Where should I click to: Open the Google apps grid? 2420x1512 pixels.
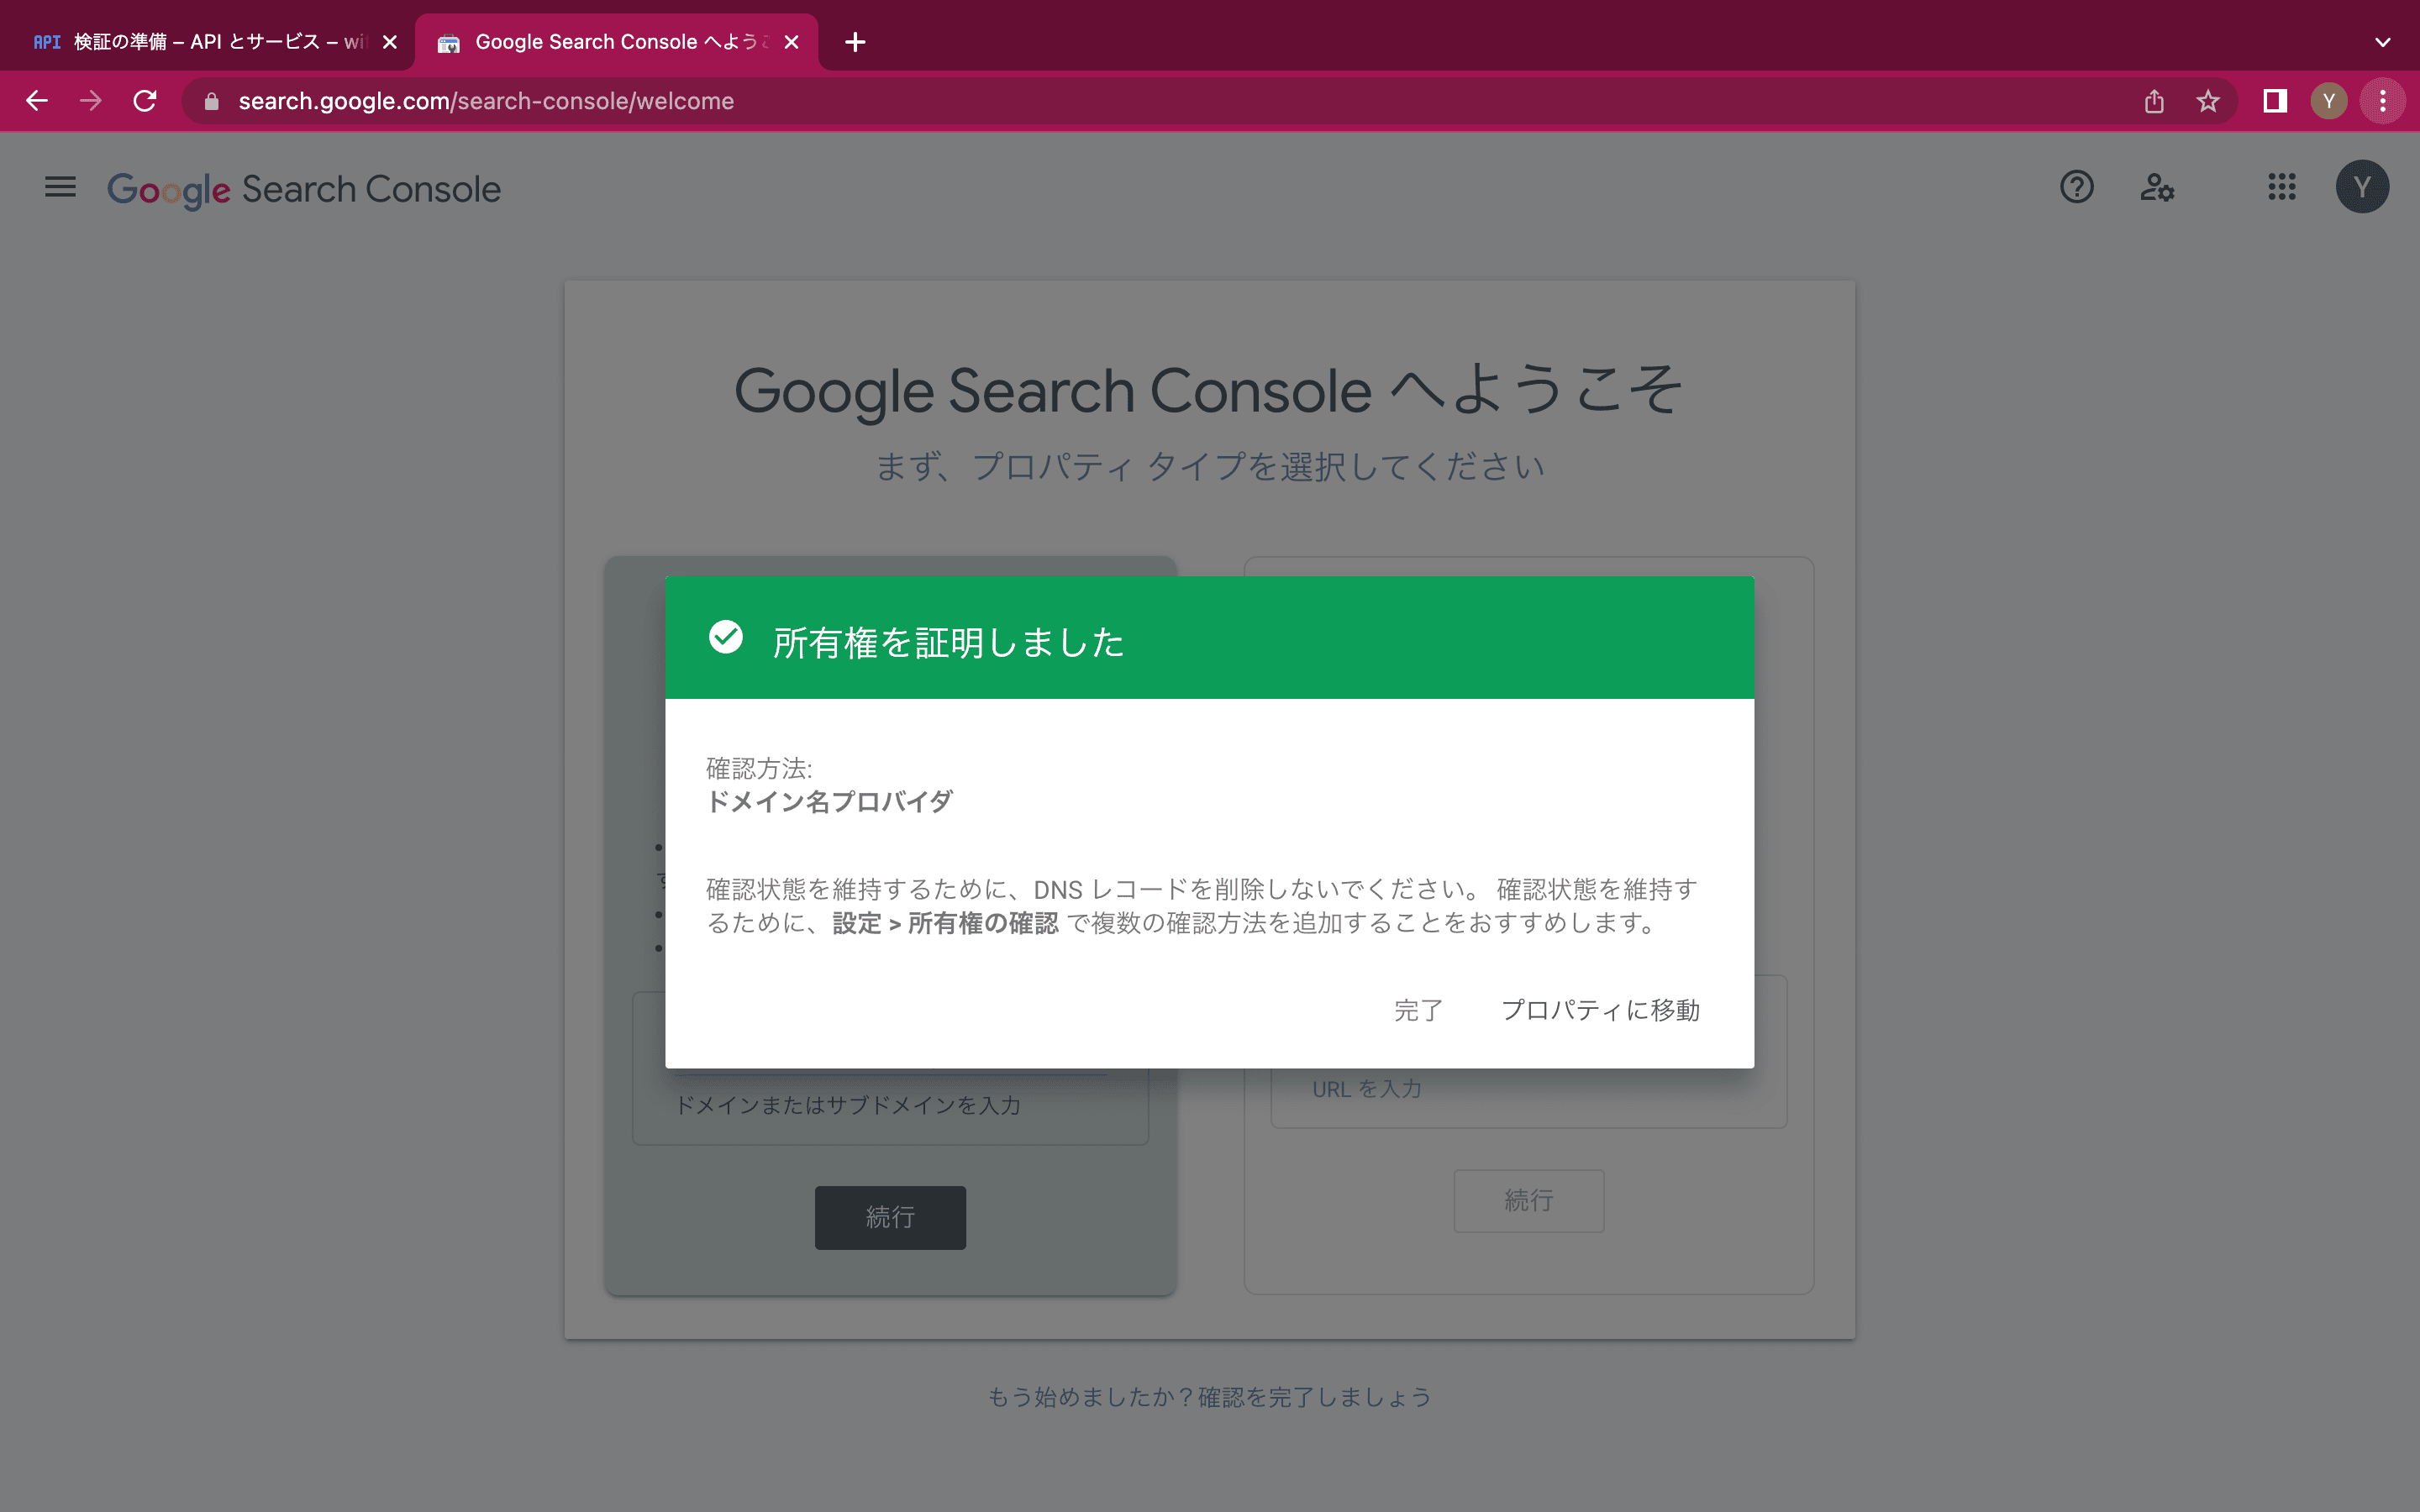coord(2282,187)
